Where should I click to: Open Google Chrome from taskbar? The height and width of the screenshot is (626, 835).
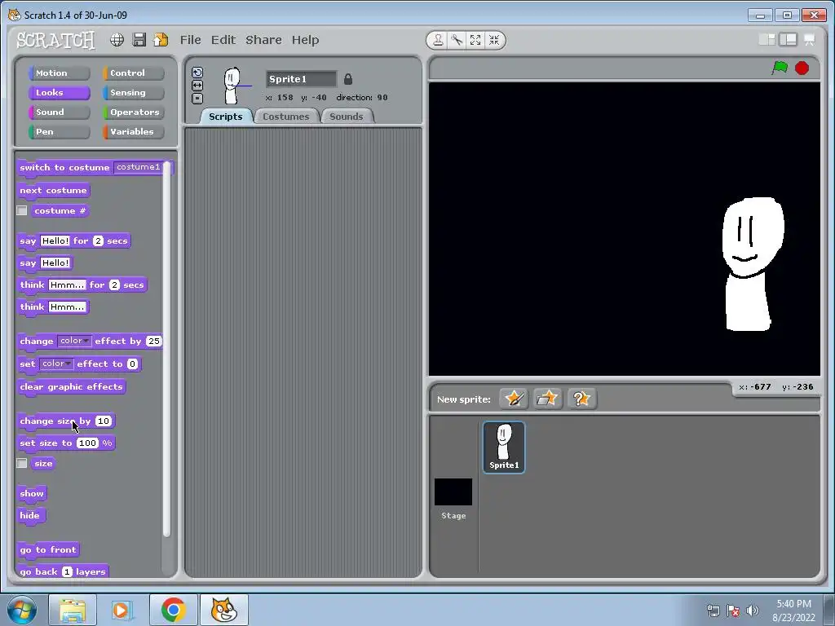pos(174,610)
